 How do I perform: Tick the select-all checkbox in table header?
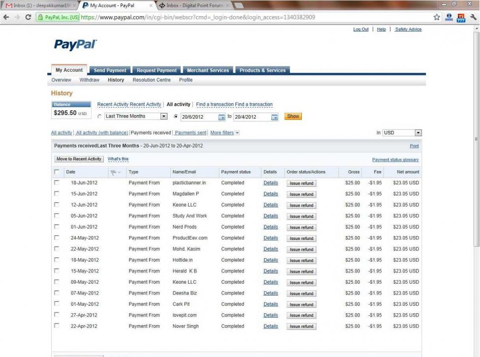point(57,172)
